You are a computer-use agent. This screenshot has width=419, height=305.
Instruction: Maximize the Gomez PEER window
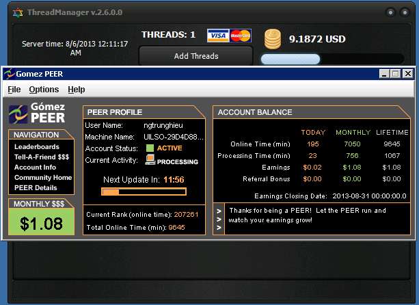(396, 73)
